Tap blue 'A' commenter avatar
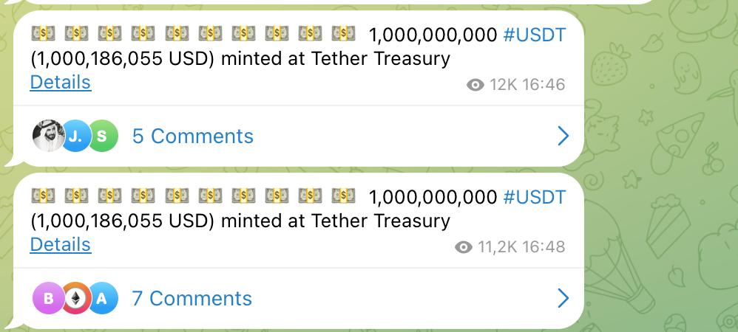The width and height of the screenshot is (738, 332). point(102,298)
